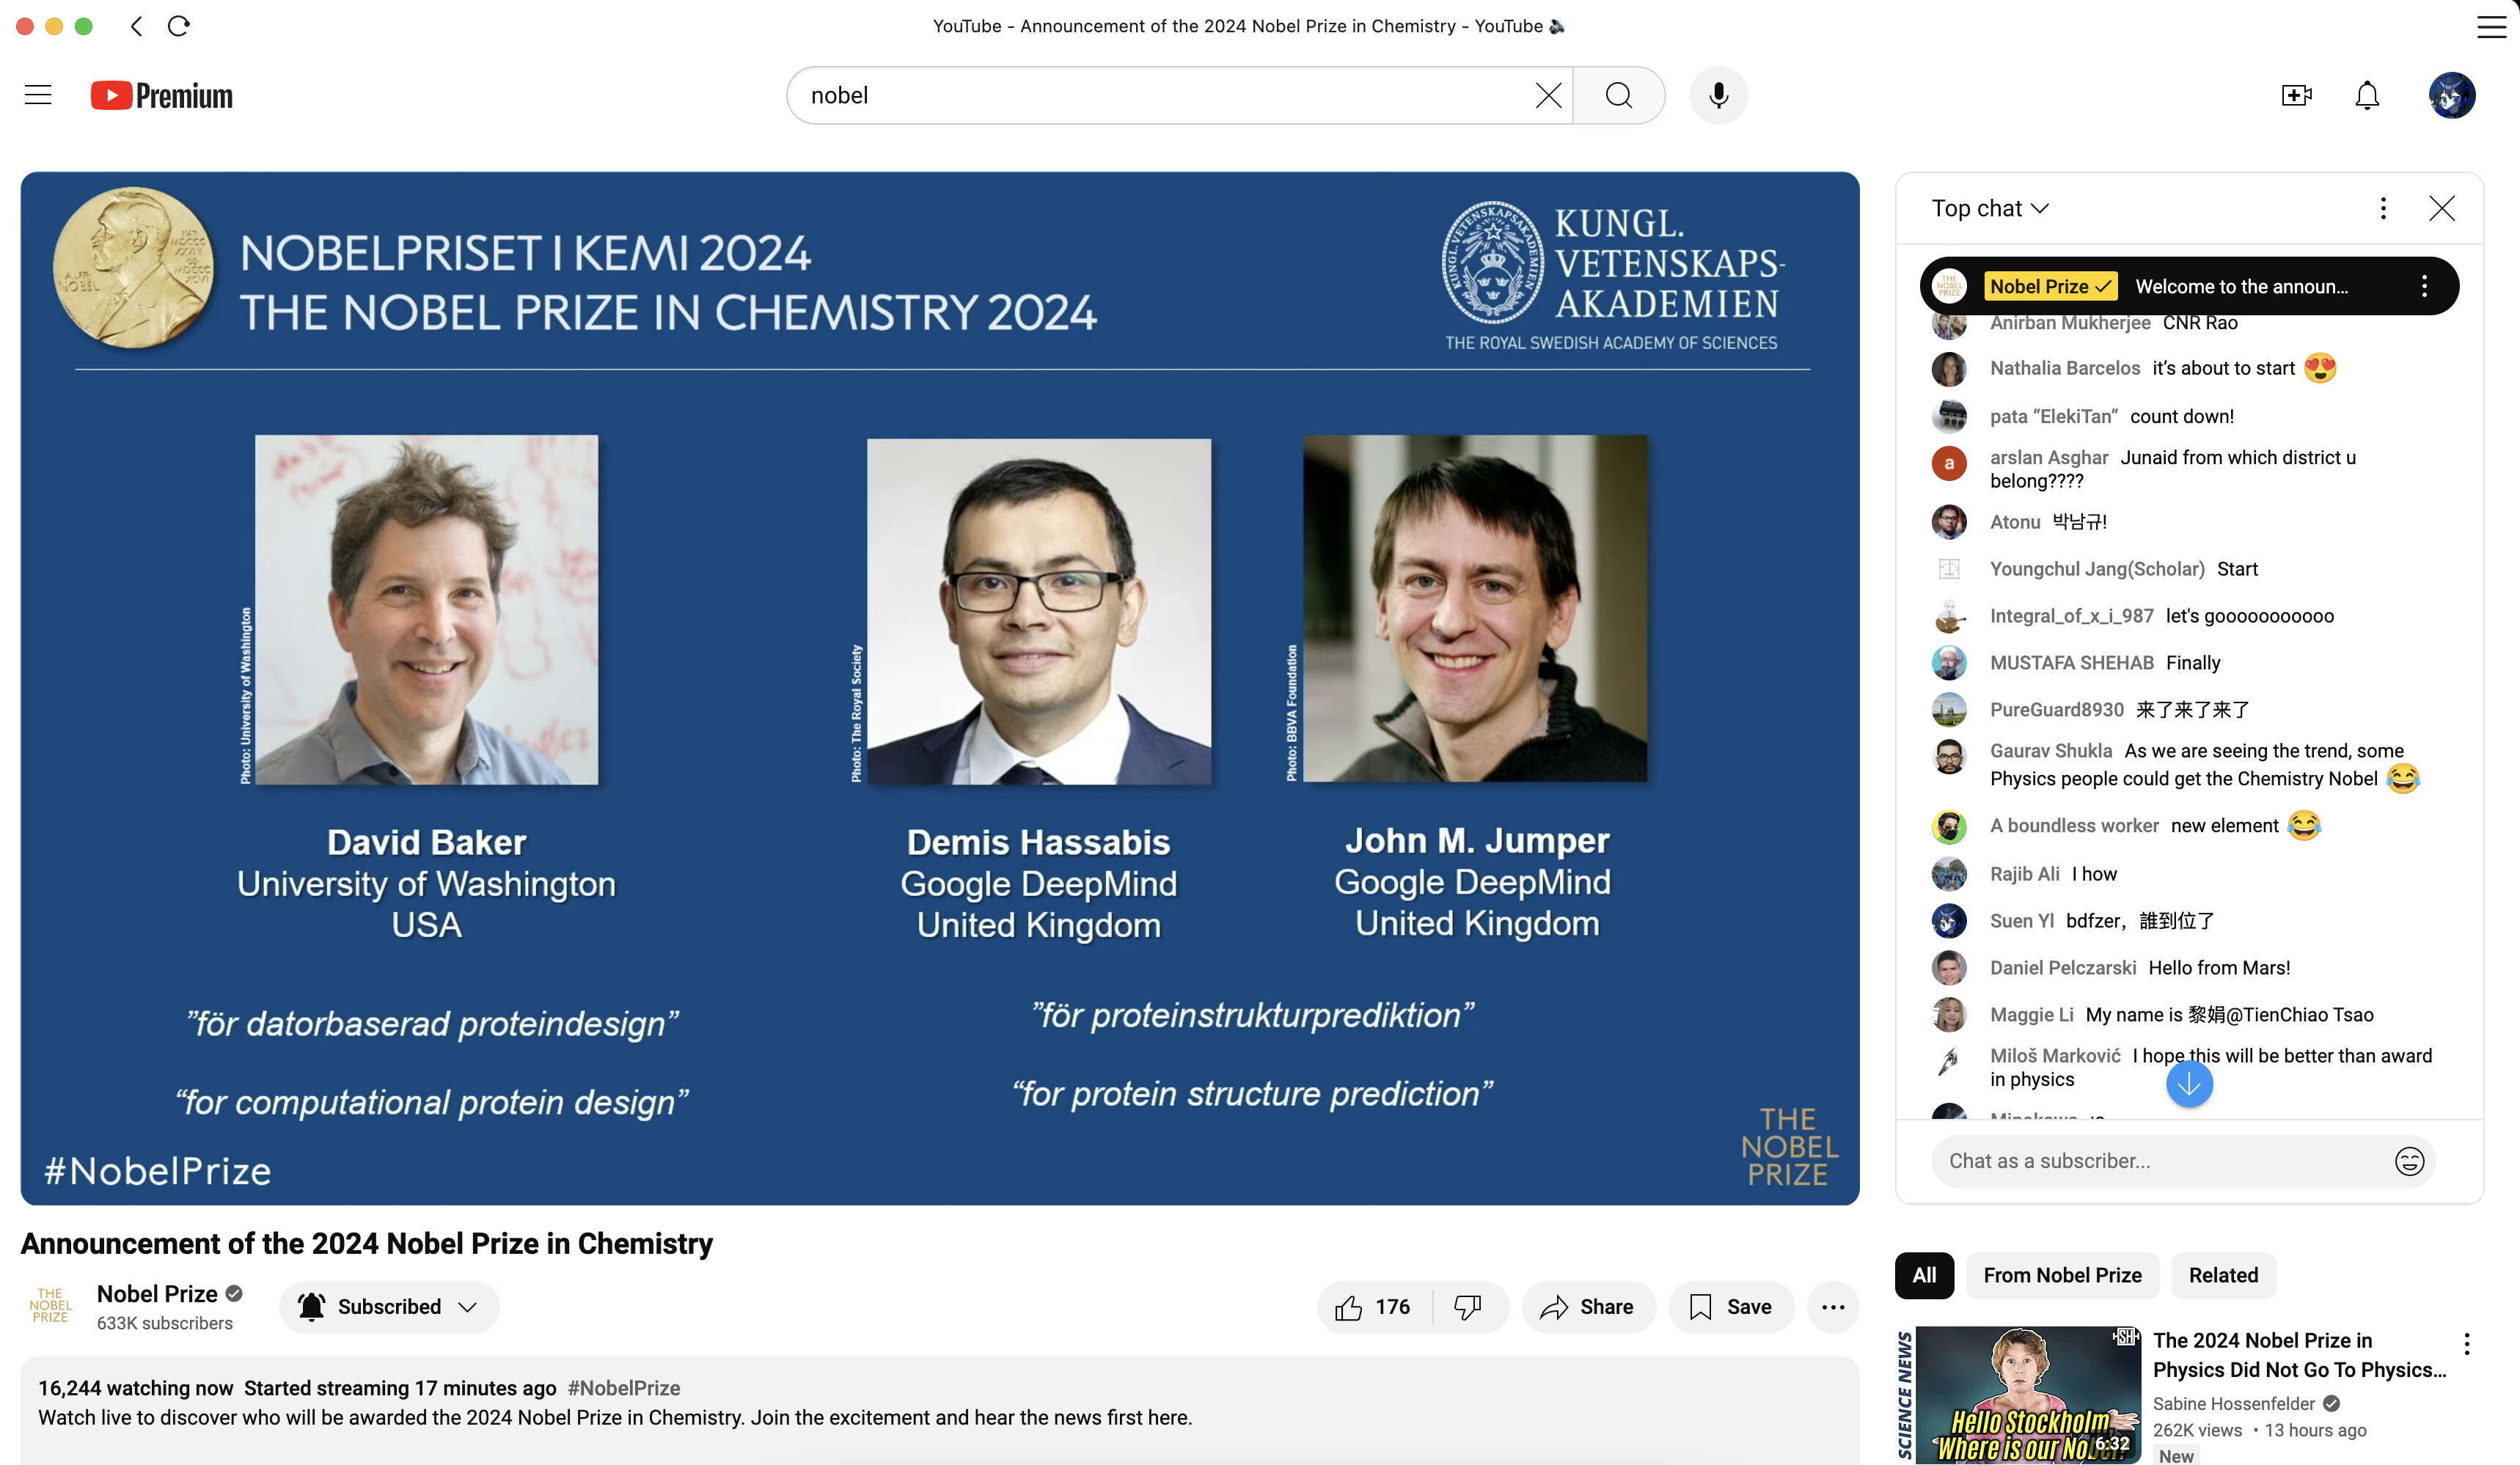Clear the search box with the X icon

pos(1547,95)
